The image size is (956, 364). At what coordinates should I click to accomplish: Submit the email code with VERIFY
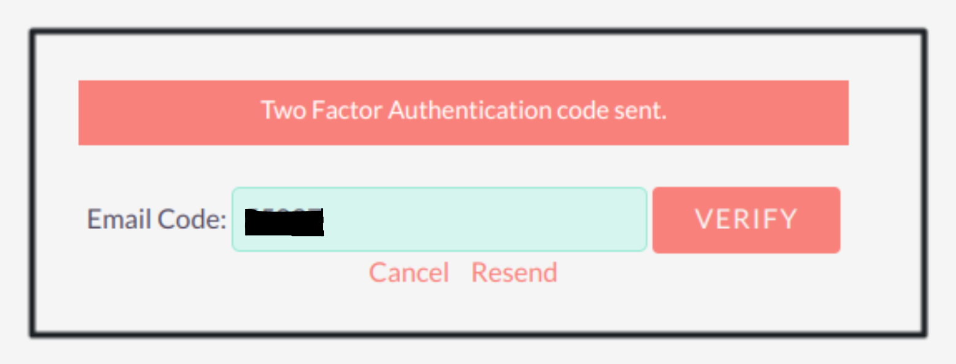click(745, 219)
